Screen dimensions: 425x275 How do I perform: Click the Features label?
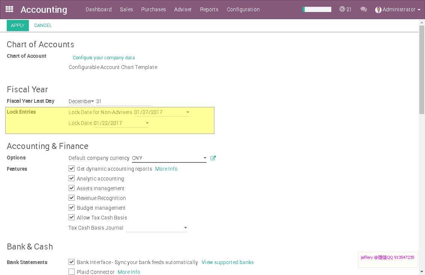pyautogui.click(x=17, y=169)
